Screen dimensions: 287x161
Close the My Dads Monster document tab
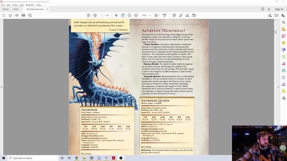[48, 9]
